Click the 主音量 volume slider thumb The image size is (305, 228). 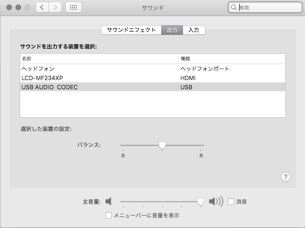[200, 202]
